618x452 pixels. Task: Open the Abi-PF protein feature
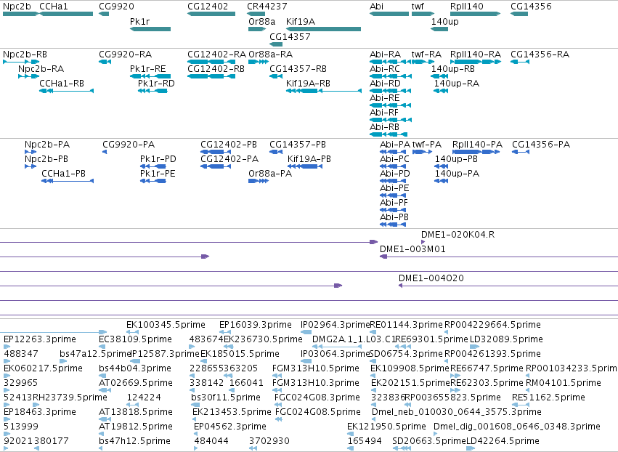[x=393, y=210]
